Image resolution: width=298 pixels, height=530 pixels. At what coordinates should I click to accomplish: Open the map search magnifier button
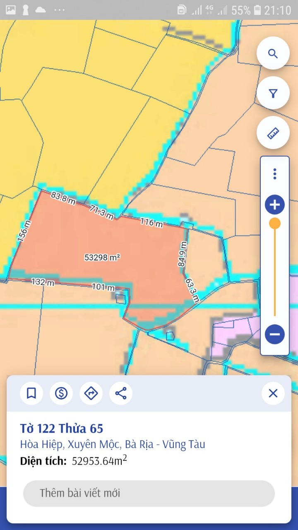click(x=273, y=53)
